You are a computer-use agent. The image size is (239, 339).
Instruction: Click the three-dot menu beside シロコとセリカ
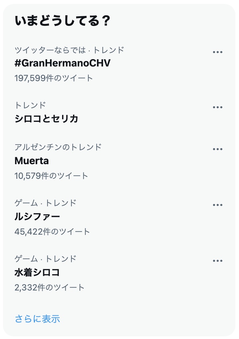(x=217, y=107)
